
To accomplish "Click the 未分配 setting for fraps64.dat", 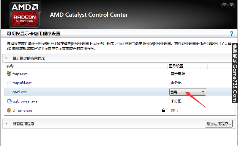I will click(x=176, y=83).
